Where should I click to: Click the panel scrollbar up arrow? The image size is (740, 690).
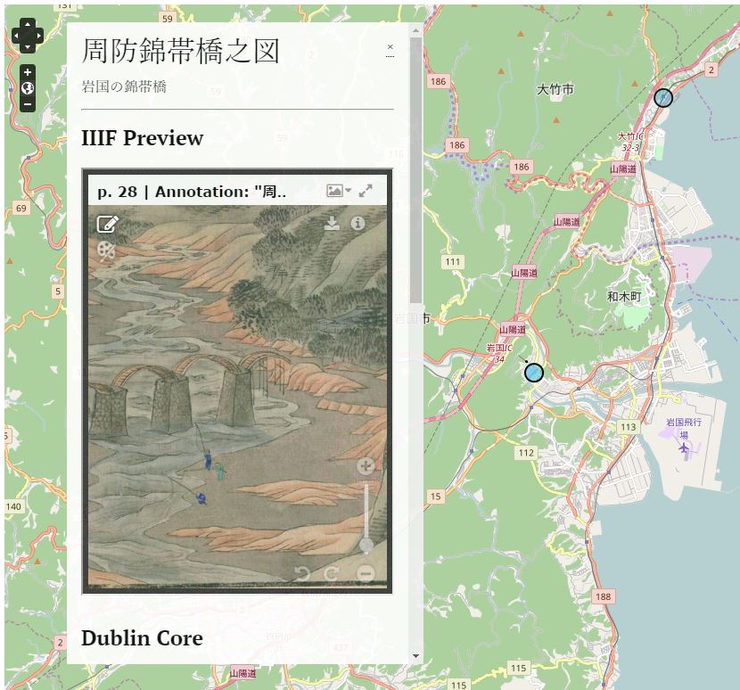(x=415, y=30)
